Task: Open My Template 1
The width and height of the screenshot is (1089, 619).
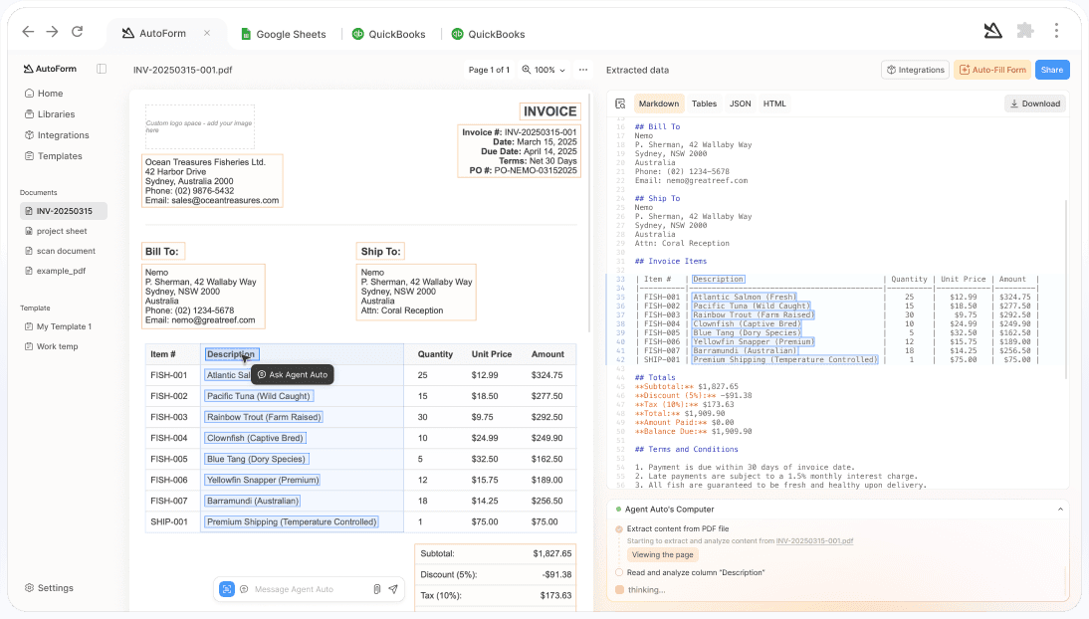Action: pos(59,326)
